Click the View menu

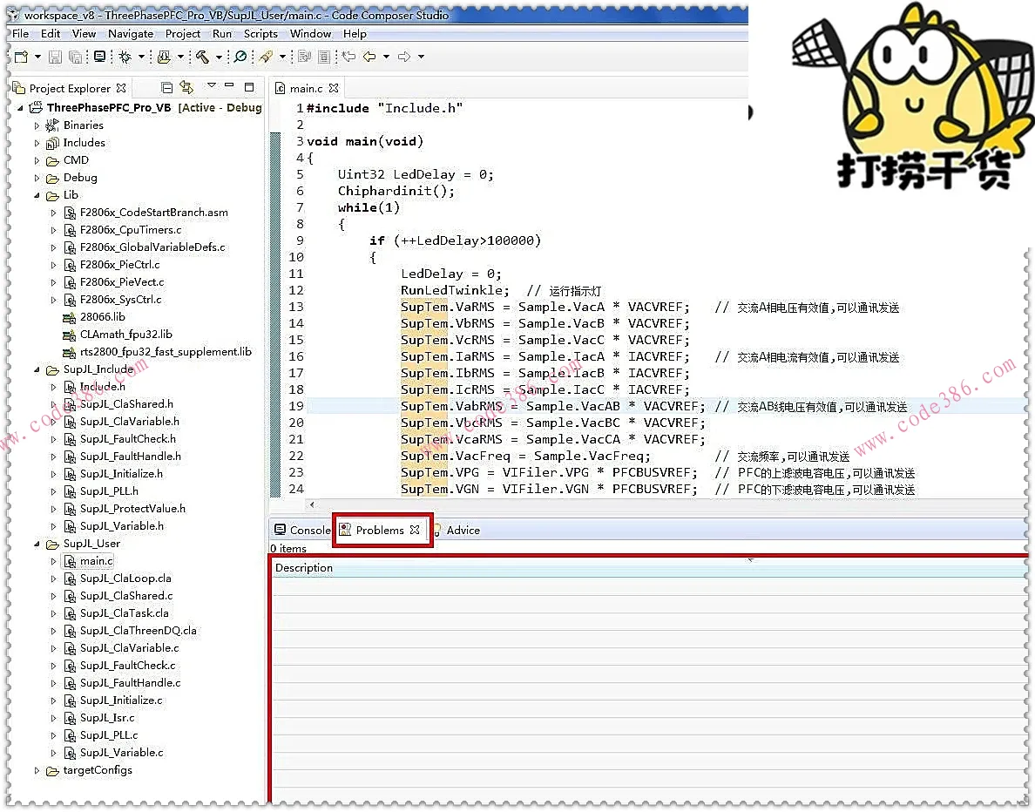(x=84, y=34)
